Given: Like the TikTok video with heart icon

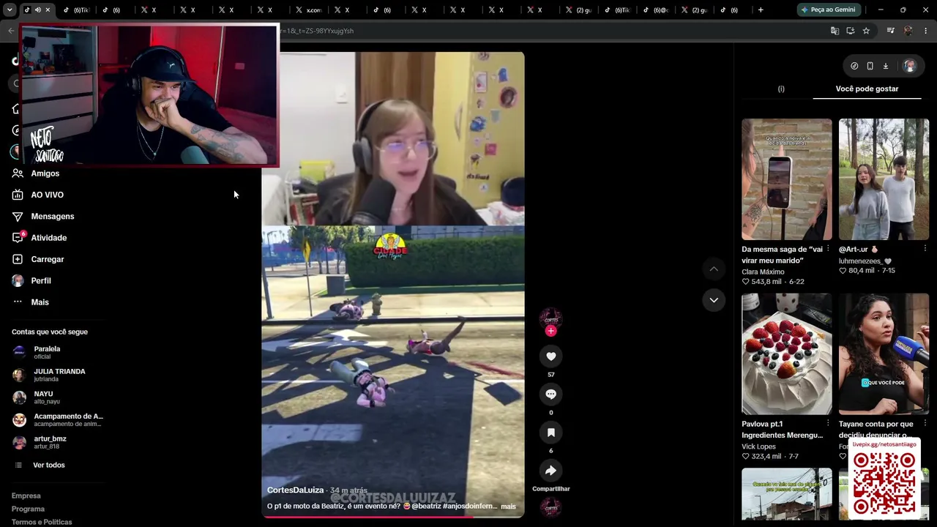Looking at the screenshot, I should (551, 356).
